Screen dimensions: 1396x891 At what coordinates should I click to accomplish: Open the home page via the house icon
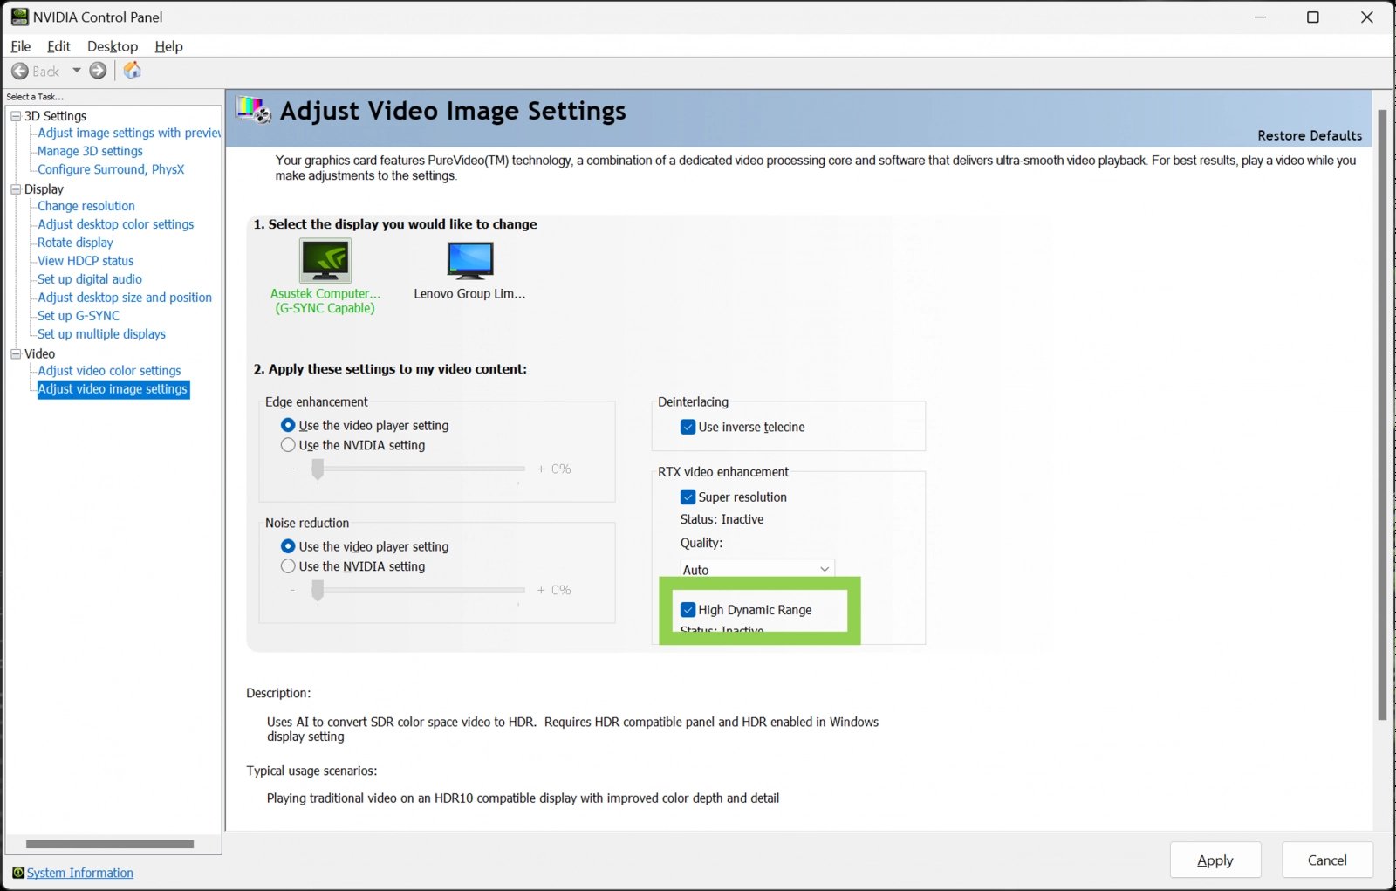pos(132,70)
